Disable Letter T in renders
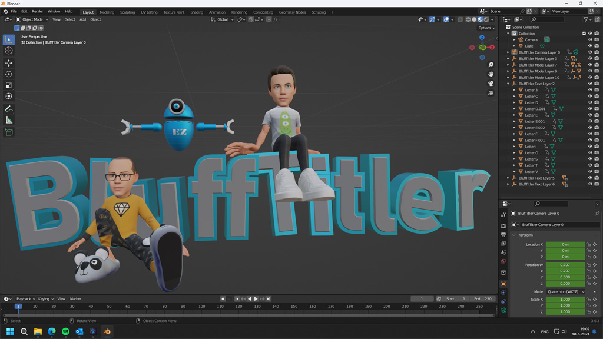The image size is (603, 339). (x=597, y=165)
